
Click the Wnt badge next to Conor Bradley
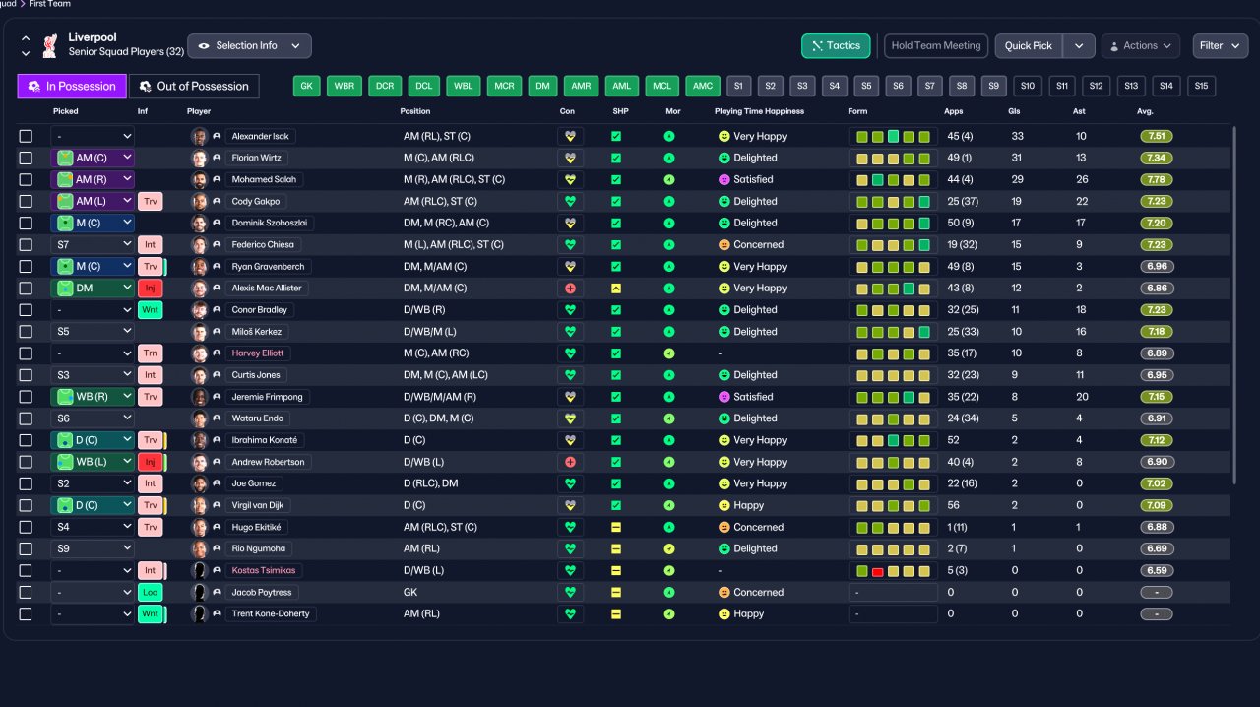click(x=150, y=310)
